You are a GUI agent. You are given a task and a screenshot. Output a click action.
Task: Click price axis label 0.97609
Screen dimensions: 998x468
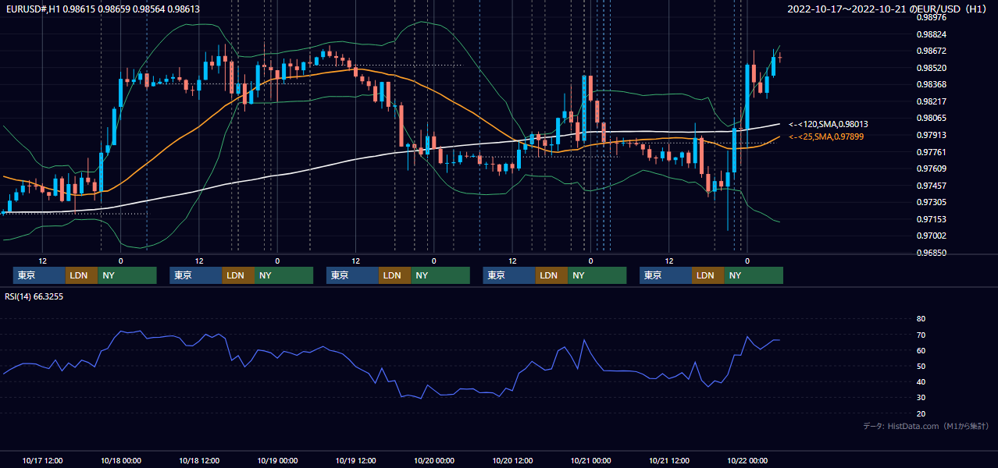932,168
